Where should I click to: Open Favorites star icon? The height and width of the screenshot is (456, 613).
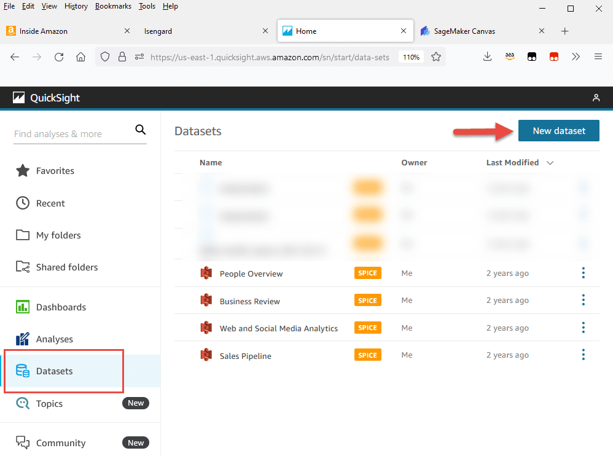tap(23, 170)
